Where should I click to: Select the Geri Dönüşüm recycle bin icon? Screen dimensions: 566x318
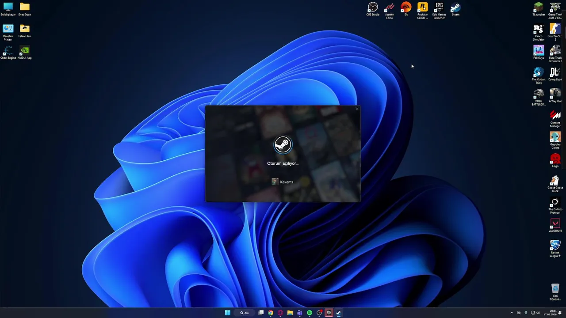[555, 292]
